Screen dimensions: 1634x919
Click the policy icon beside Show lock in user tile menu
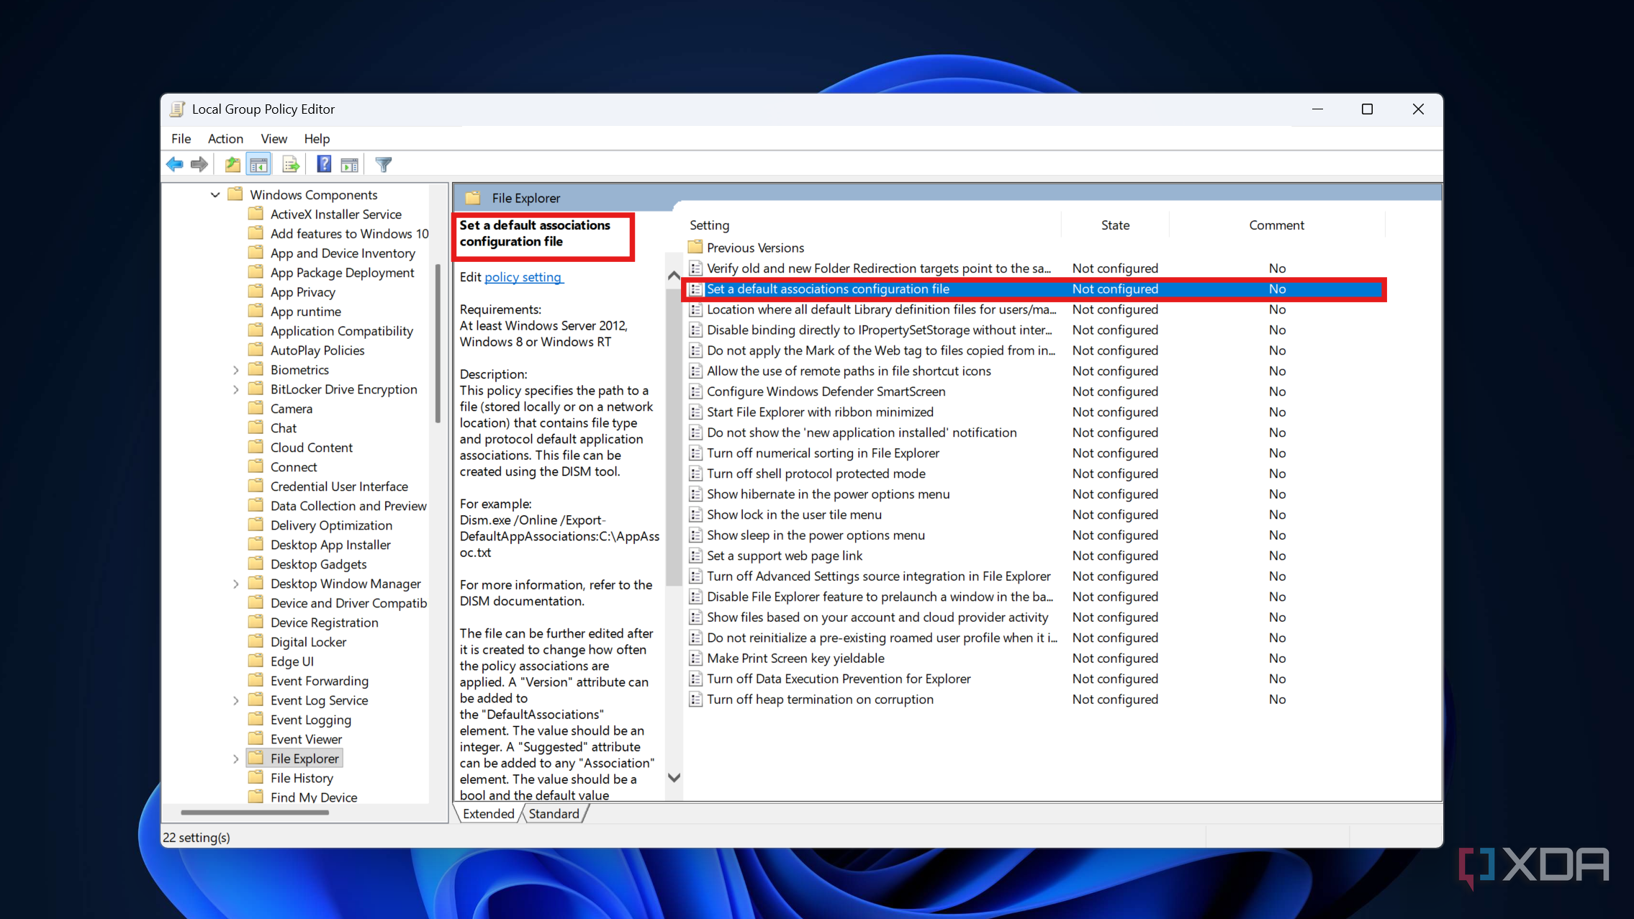(695, 515)
